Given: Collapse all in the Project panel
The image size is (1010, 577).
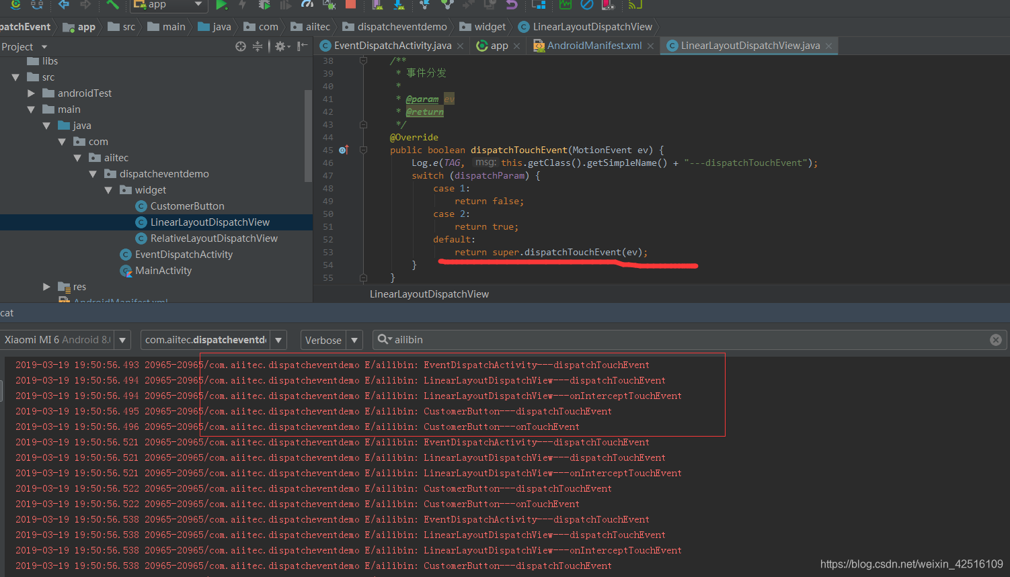Looking at the screenshot, I should pos(258,46).
